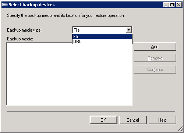
Task: Close the dialog with the X button
Action: tap(179, 5)
